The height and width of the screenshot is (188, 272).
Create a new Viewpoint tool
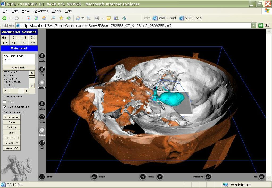coord(12,143)
